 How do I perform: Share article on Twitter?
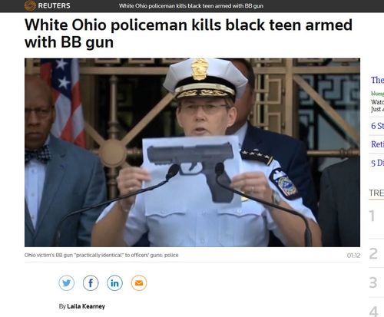[67, 283]
